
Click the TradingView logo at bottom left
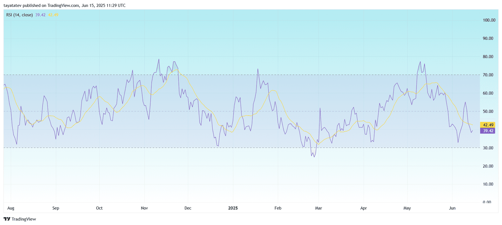click(20, 219)
